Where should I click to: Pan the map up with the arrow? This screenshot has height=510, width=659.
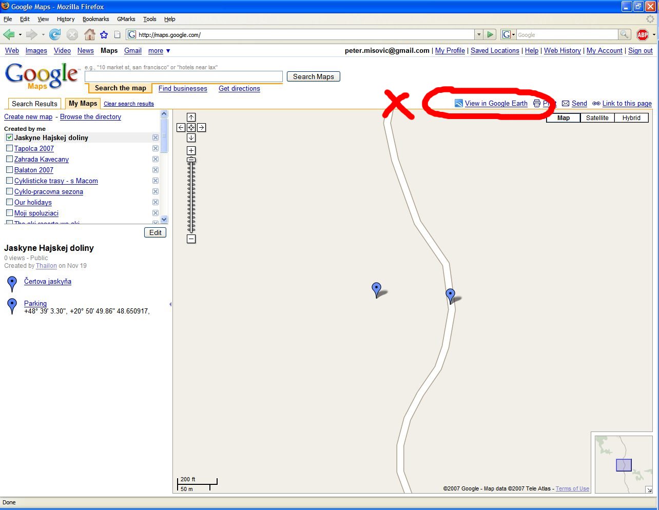pyautogui.click(x=191, y=117)
